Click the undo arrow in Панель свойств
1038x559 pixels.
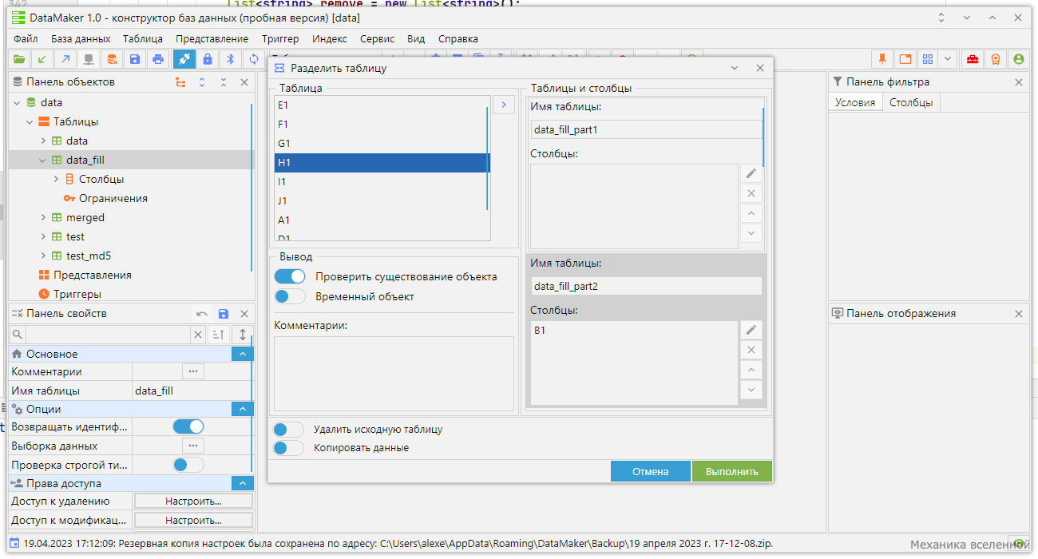pyautogui.click(x=202, y=314)
